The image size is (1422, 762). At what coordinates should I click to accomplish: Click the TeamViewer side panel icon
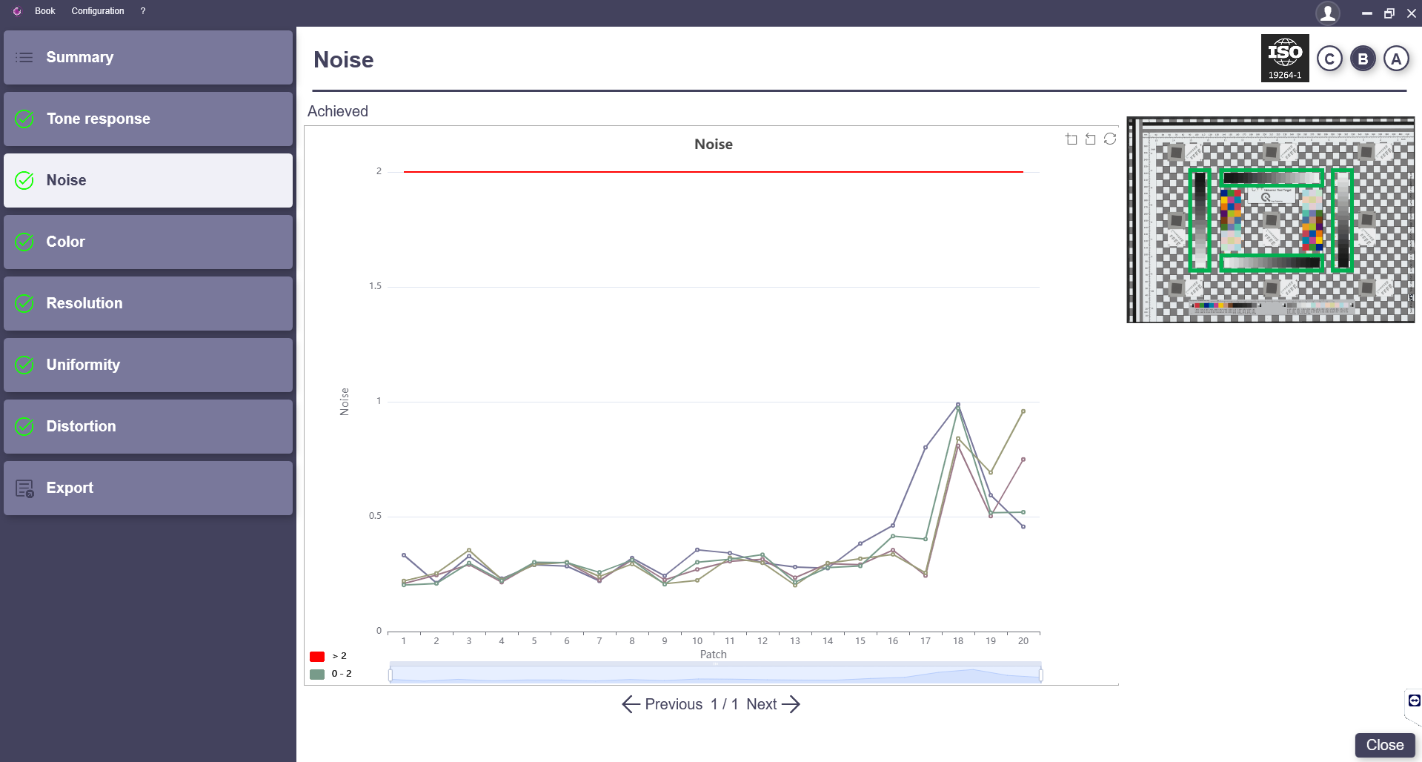pos(1414,700)
